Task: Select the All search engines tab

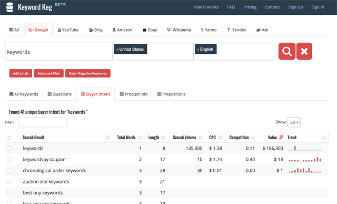Action: click(14, 30)
